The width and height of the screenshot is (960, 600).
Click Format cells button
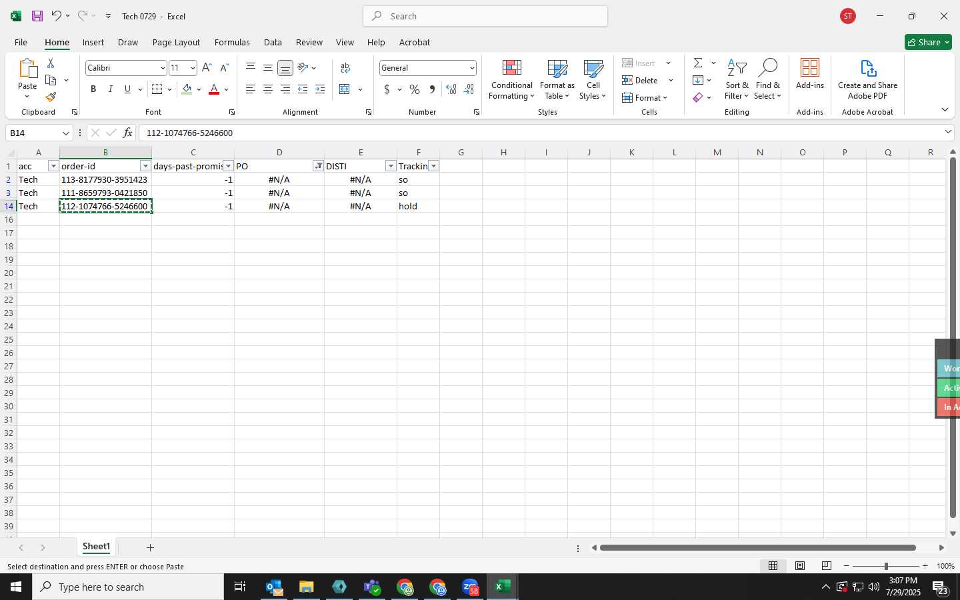645,97
